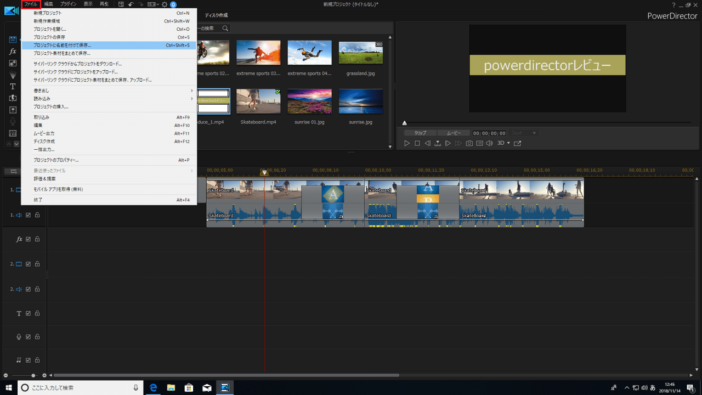Open the Media Room icon in sidebar
Screen dimensions: 702x395
point(13,39)
